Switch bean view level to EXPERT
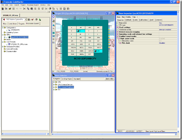182x140 pixels. pos(140,131)
